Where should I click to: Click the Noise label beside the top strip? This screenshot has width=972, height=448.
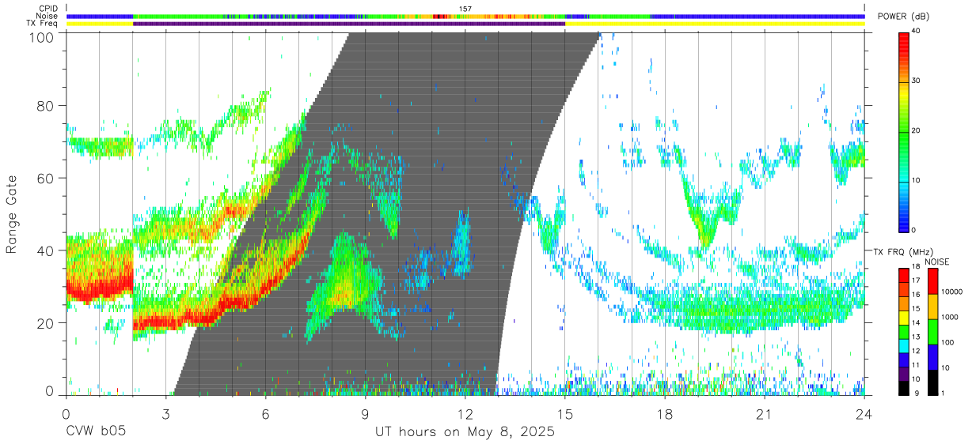point(48,16)
